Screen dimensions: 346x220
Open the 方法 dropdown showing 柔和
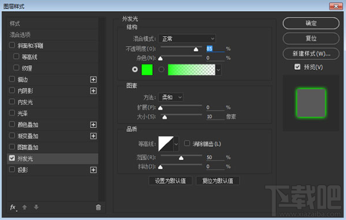(170, 97)
